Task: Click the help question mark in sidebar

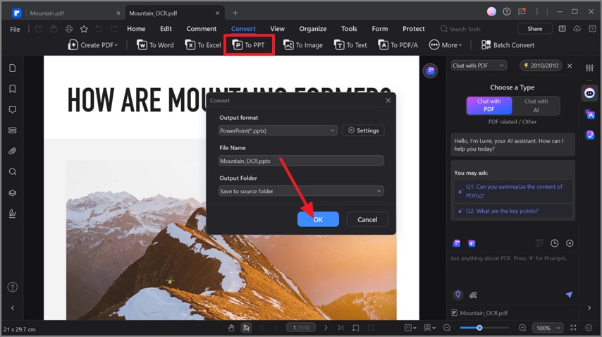Action: [x=12, y=287]
